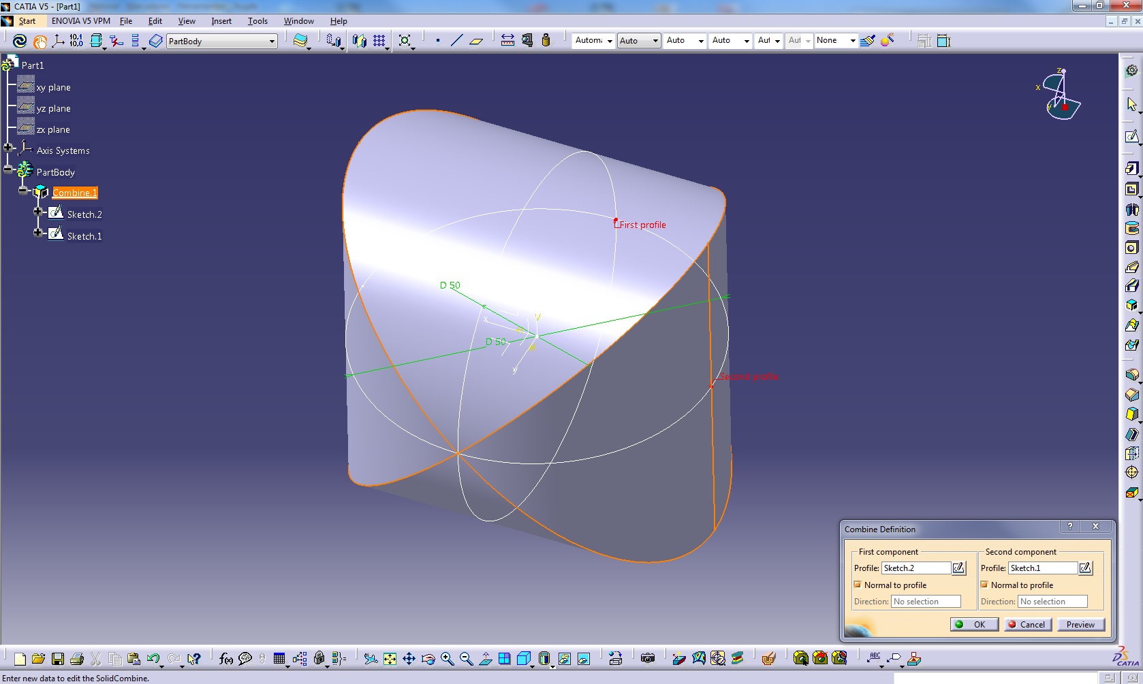Click the Select arrow tool
This screenshot has width=1143, height=684.
click(x=1131, y=104)
